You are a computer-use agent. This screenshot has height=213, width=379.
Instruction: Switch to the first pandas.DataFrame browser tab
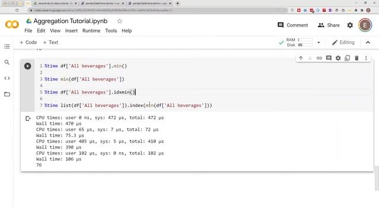click(x=102, y=4)
